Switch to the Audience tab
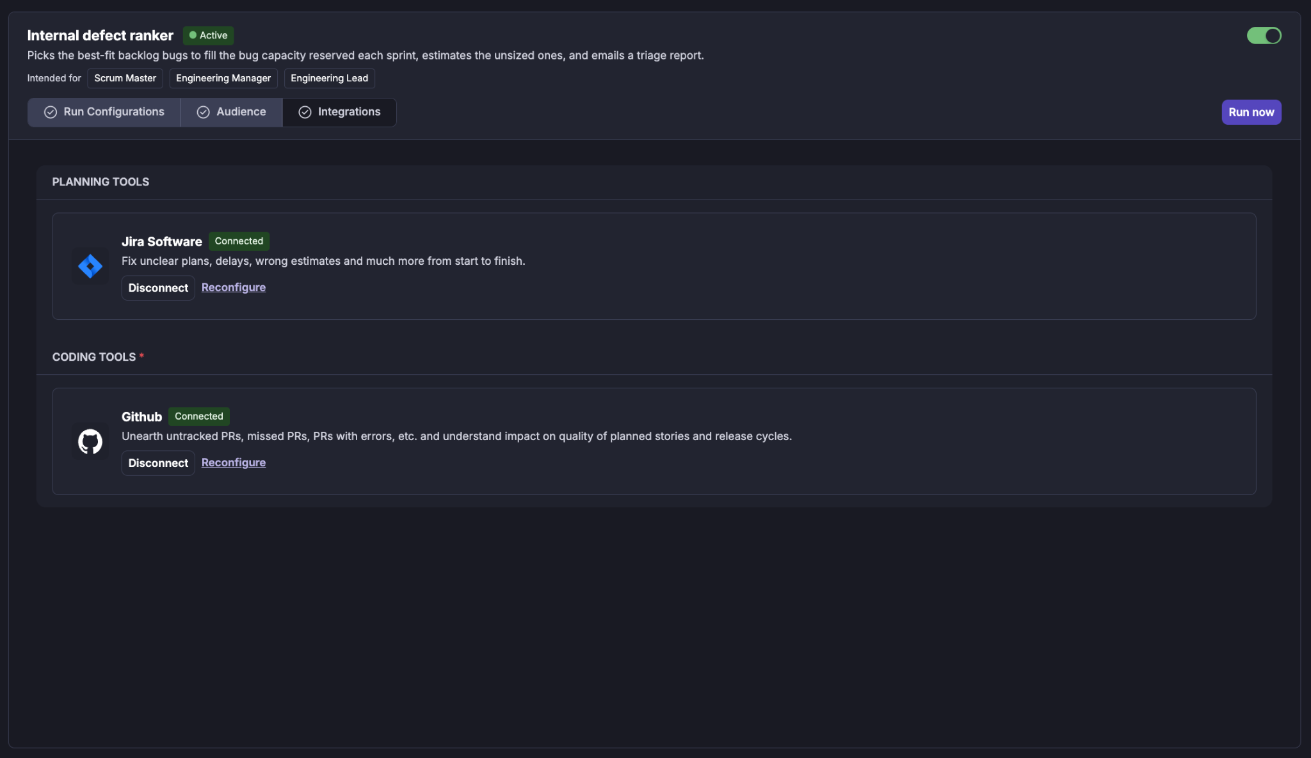The width and height of the screenshot is (1311, 758). coord(231,112)
